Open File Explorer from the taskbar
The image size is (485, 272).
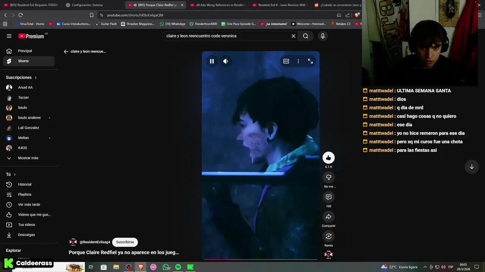pyautogui.click(x=116, y=267)
